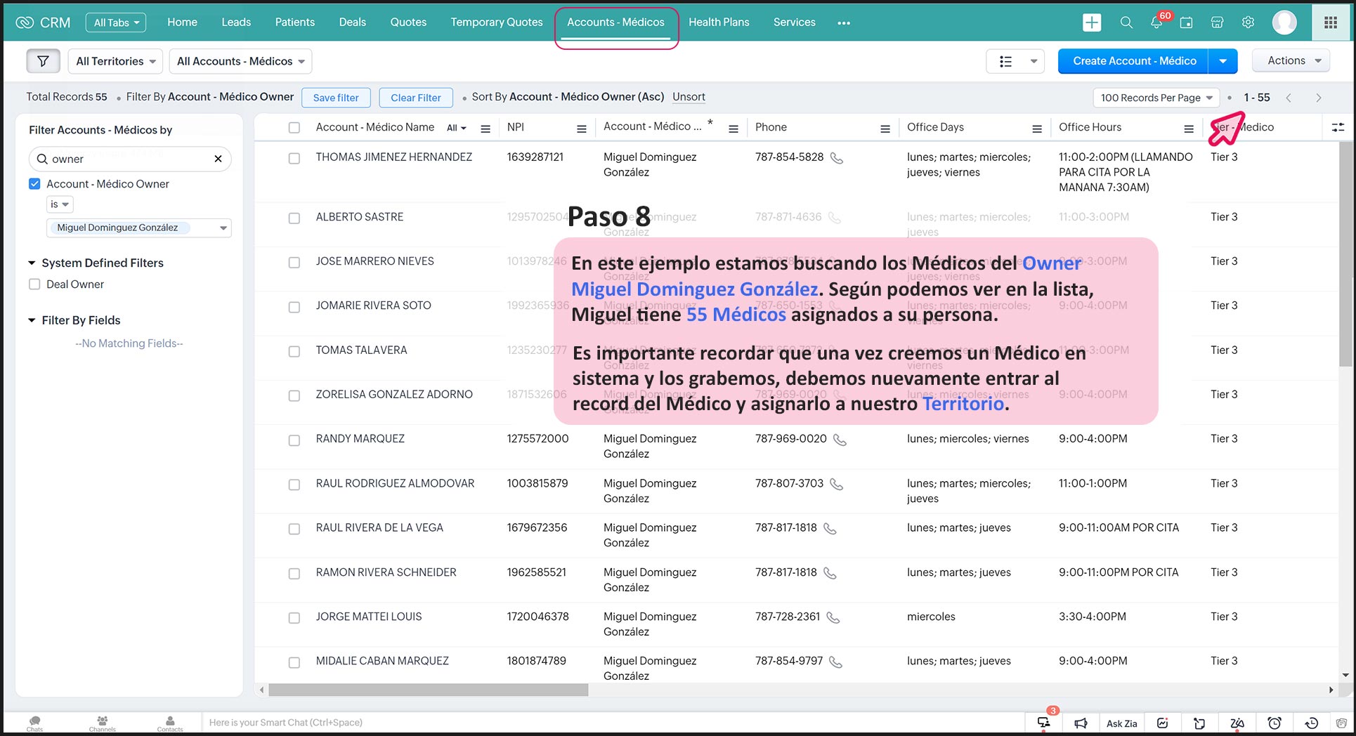This screenshot has height=736, width=1356.
Task: Click the plus quick-create icon
Action: tap(1092, 22)
